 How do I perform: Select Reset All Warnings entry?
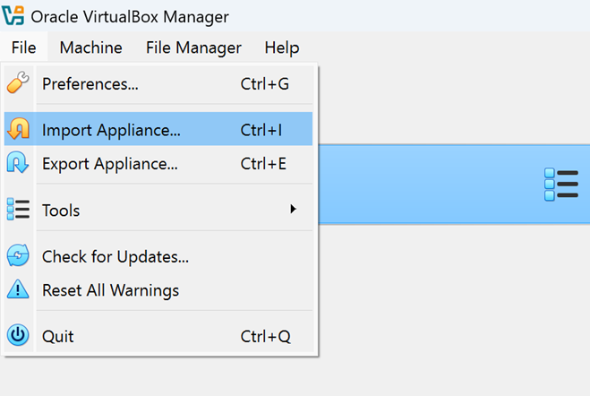(x=110, y=290)
